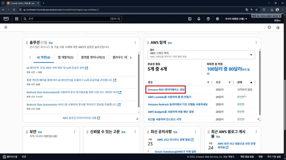The width and height of the screenshot is (286, 160).
Task: Open 클라우드셸 in the footer
Action: pos(10,157)
